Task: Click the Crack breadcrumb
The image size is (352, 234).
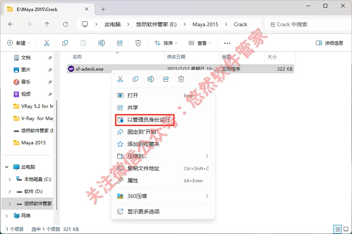Action: [x=241, y=24]
